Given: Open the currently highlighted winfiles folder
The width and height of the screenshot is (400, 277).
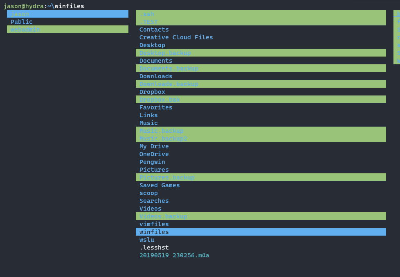Looking at the screenshot, I should pyautogui.click(x=154, y=232).
